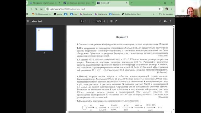The height and width of the screenshot is (113, 201).
Task: Open a new browser tab
Action: pyautogui.click(x=132, y=3)
